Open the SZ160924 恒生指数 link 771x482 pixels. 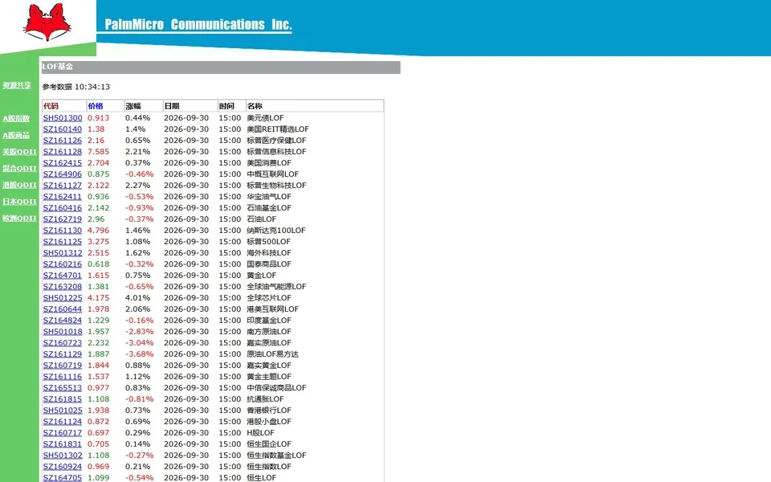[x=63, y=466]
